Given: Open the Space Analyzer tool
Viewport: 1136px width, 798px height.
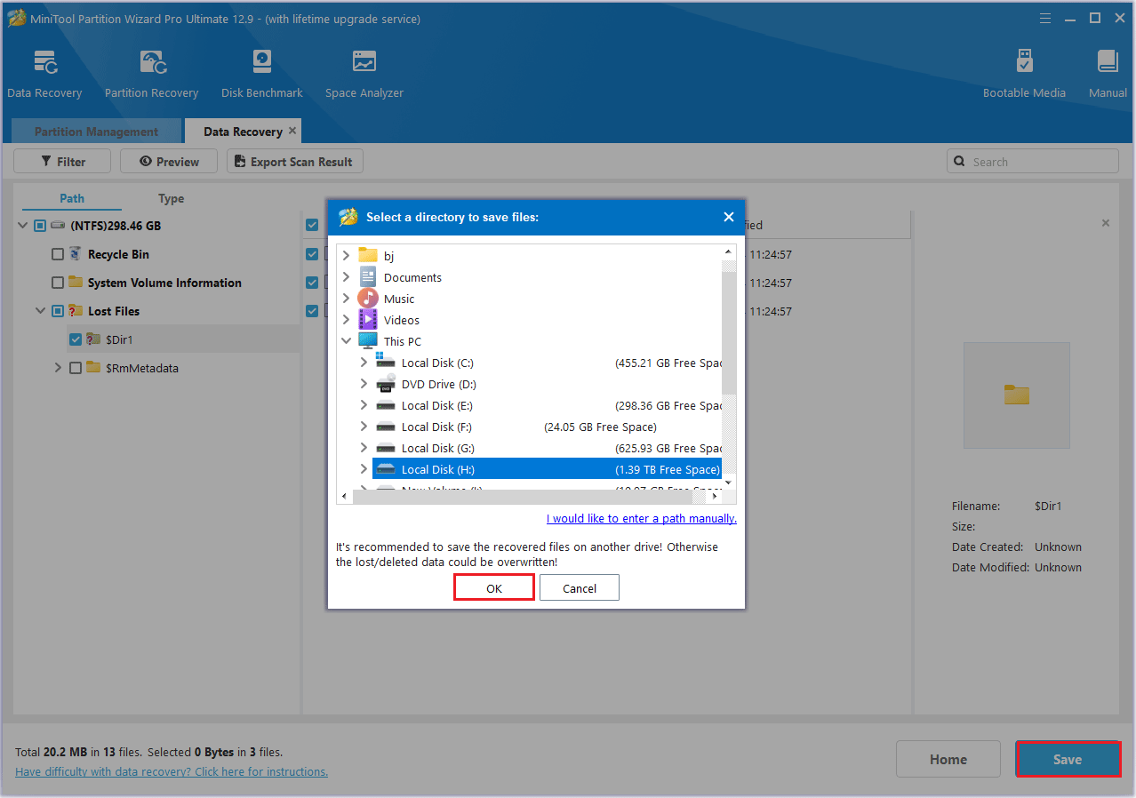Looking at the screenshot, I should (x=364, y=64).
